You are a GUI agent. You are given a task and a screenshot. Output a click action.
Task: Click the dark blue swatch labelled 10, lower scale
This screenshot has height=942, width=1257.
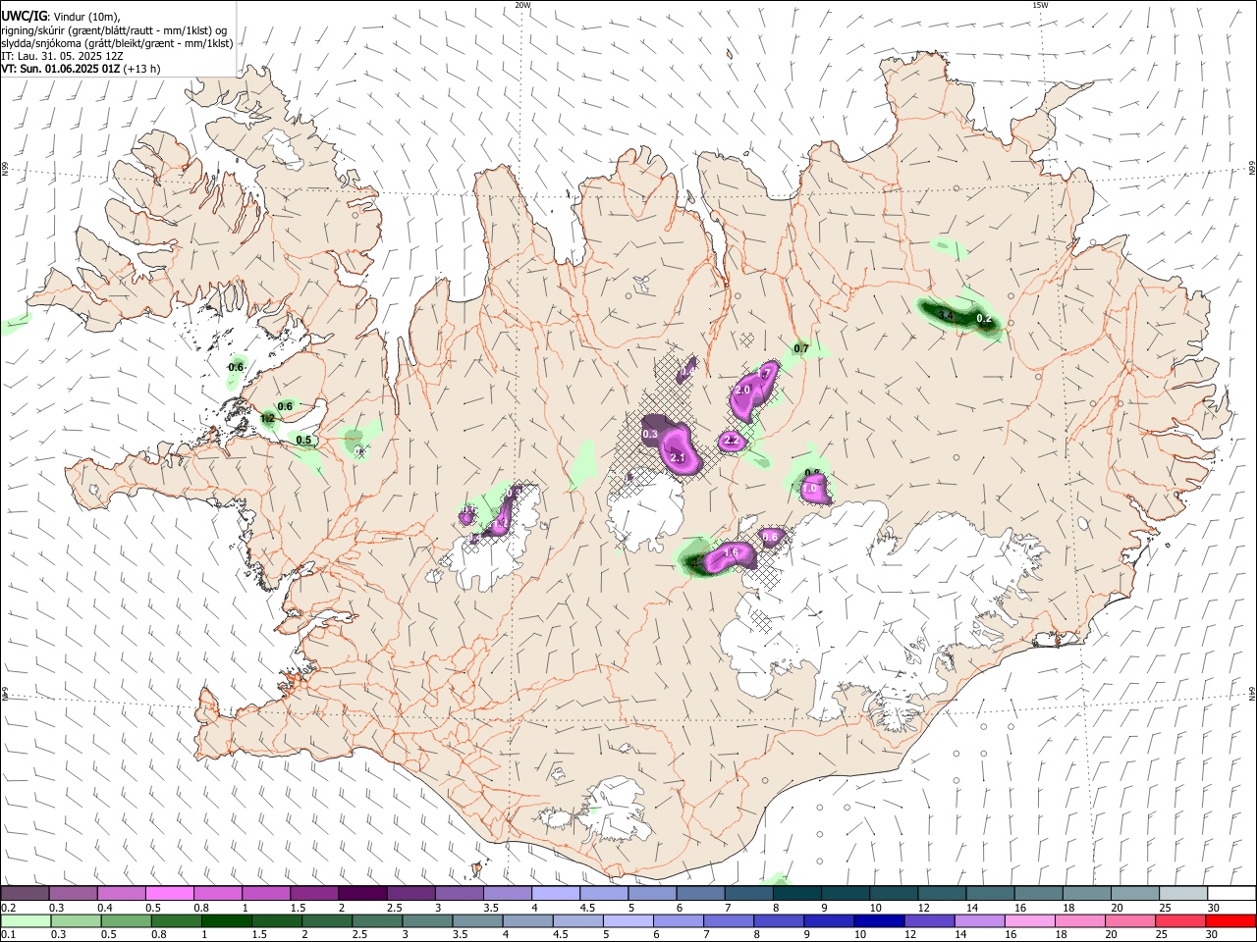coord(878,920)
